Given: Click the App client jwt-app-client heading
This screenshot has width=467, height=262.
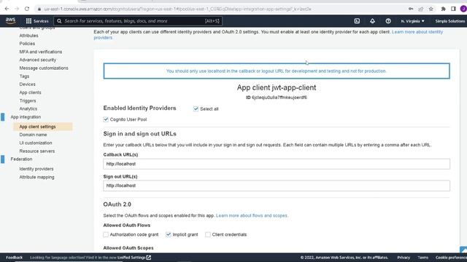Looking at the screenshot, I should pyautogui.click(x=277, y=87).
